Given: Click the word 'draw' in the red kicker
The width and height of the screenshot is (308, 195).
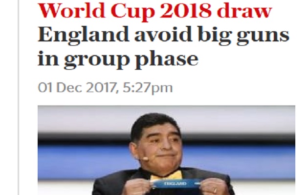Looking at the screenshot, I should 244,11.
